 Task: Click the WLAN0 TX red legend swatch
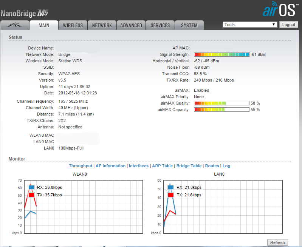point(31,195)
